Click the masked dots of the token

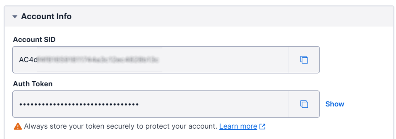79,104
